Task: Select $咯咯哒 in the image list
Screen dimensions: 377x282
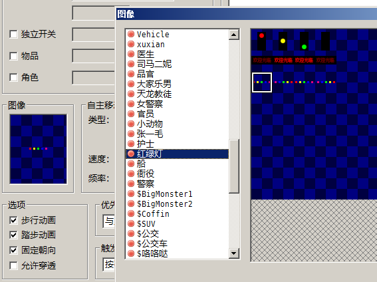Action: [x=178, y=253]
